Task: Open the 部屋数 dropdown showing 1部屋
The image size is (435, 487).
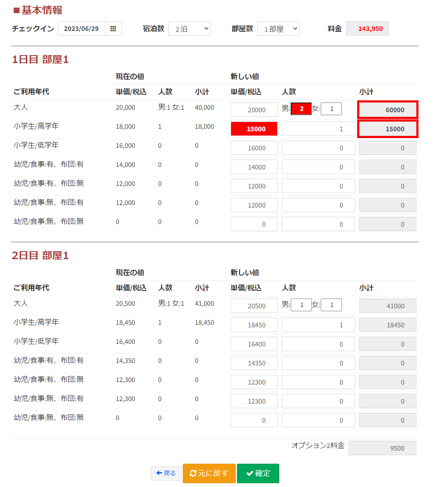Action: (x=278, y=28)
